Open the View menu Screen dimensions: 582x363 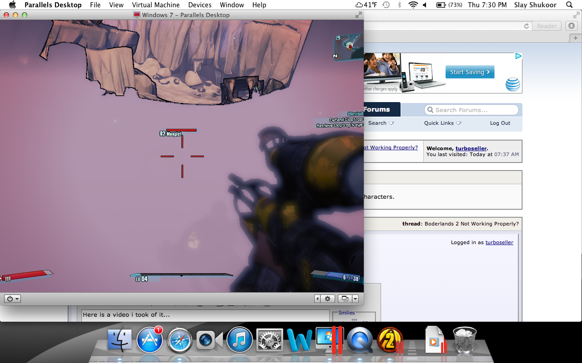[x=116, y=5]
